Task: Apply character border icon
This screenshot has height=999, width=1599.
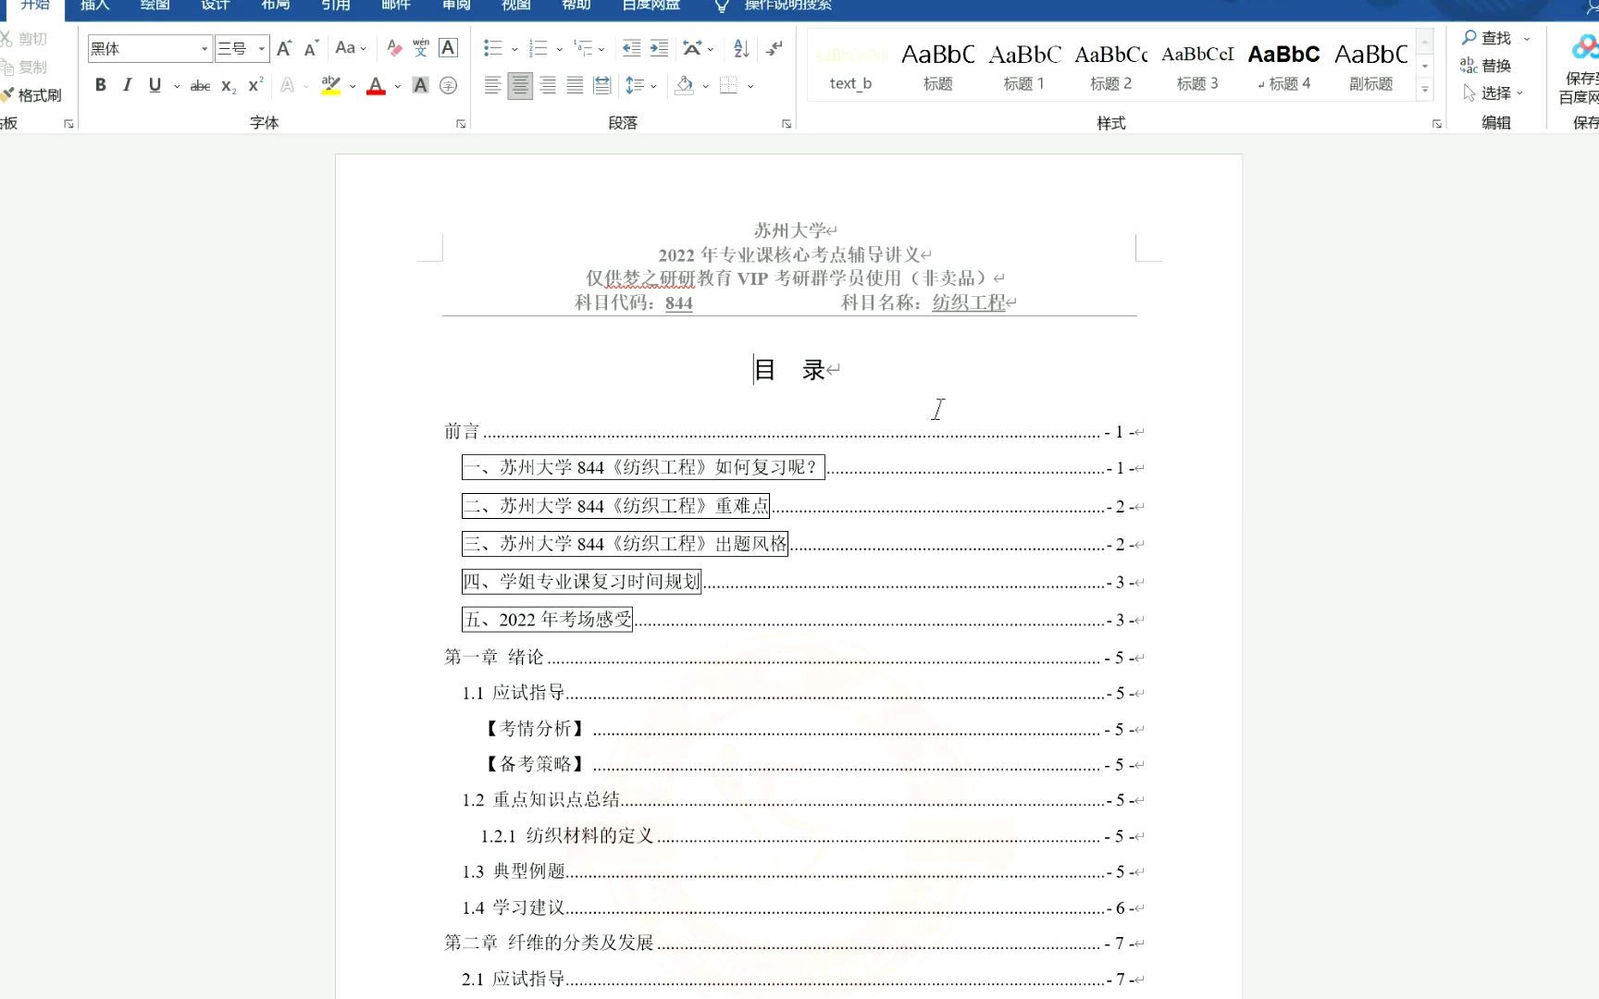Action: coord(448,48)
